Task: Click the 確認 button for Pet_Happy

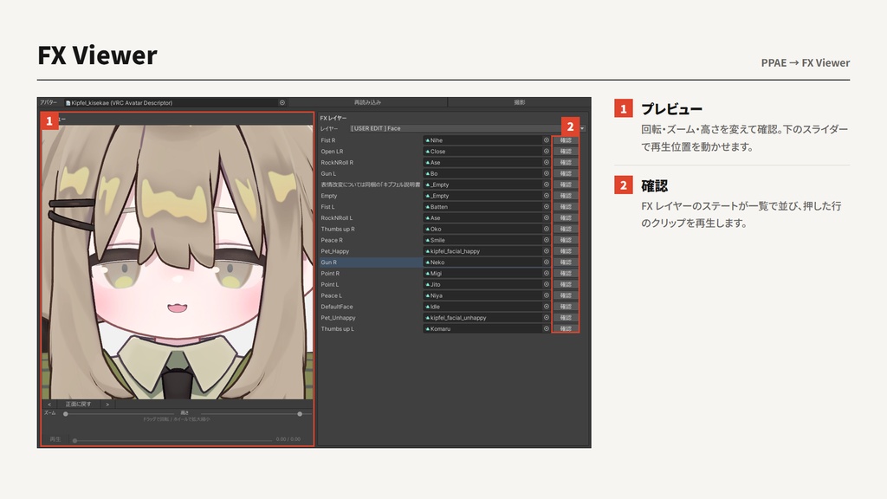Action: tap(566, 251)
